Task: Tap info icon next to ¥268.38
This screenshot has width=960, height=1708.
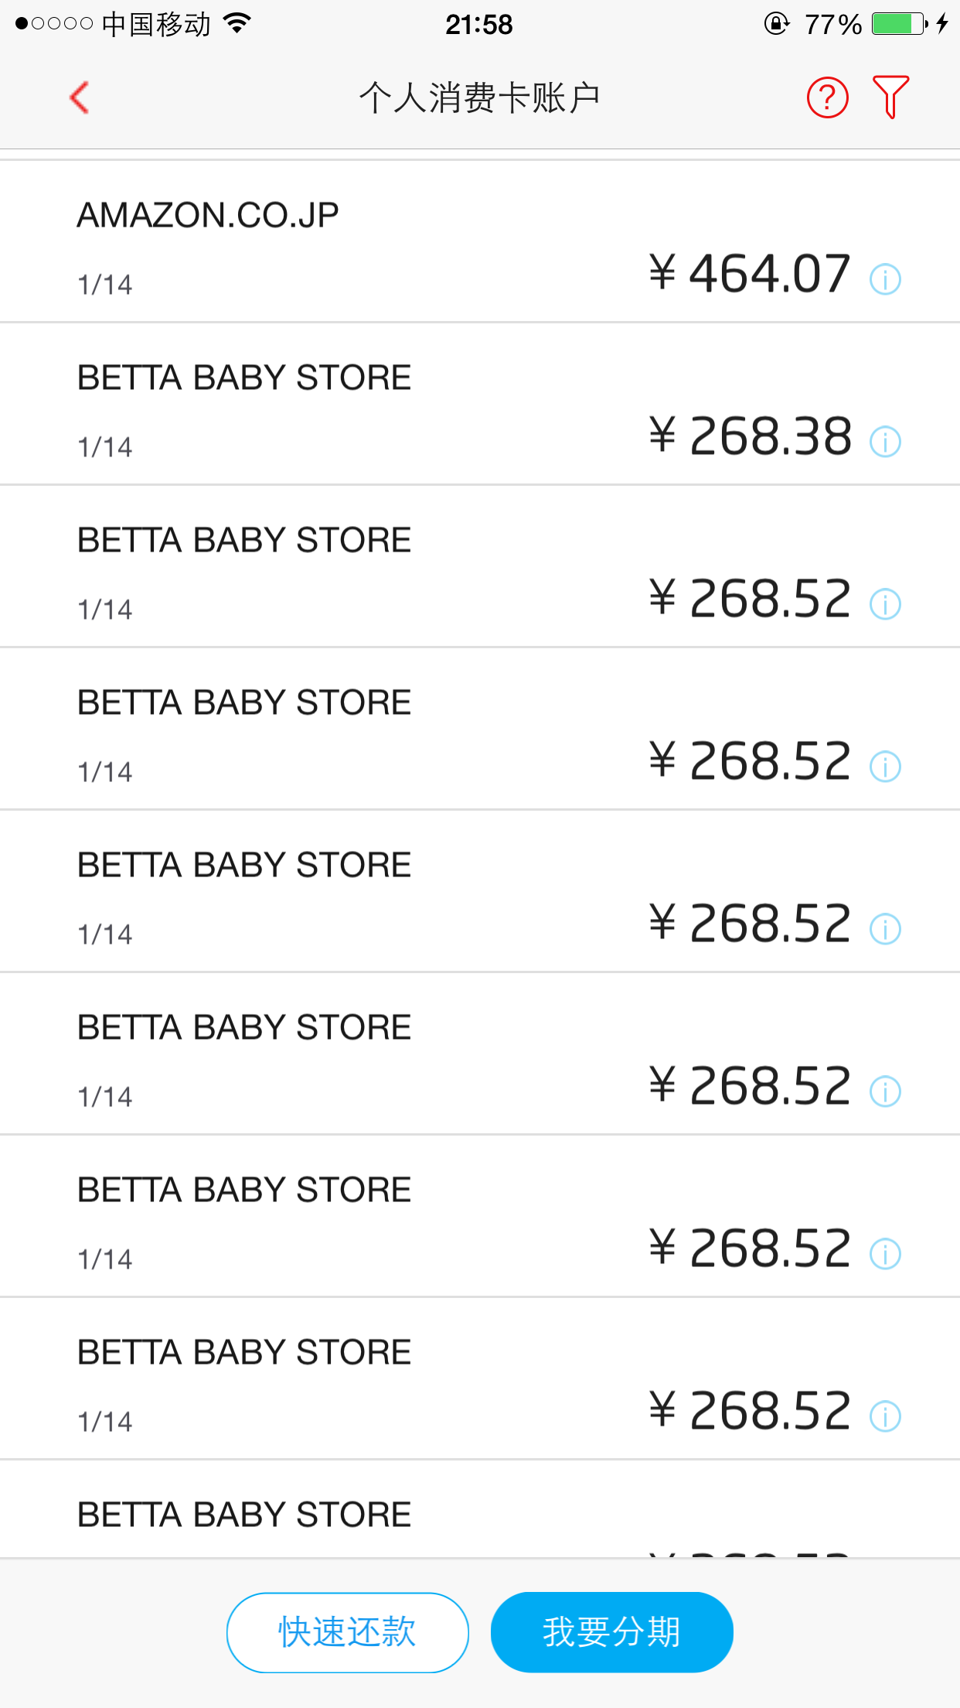Action: tap(885, 442)
